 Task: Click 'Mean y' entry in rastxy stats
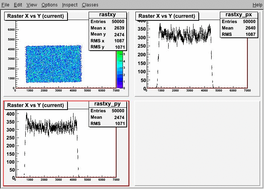coord(107,34)
